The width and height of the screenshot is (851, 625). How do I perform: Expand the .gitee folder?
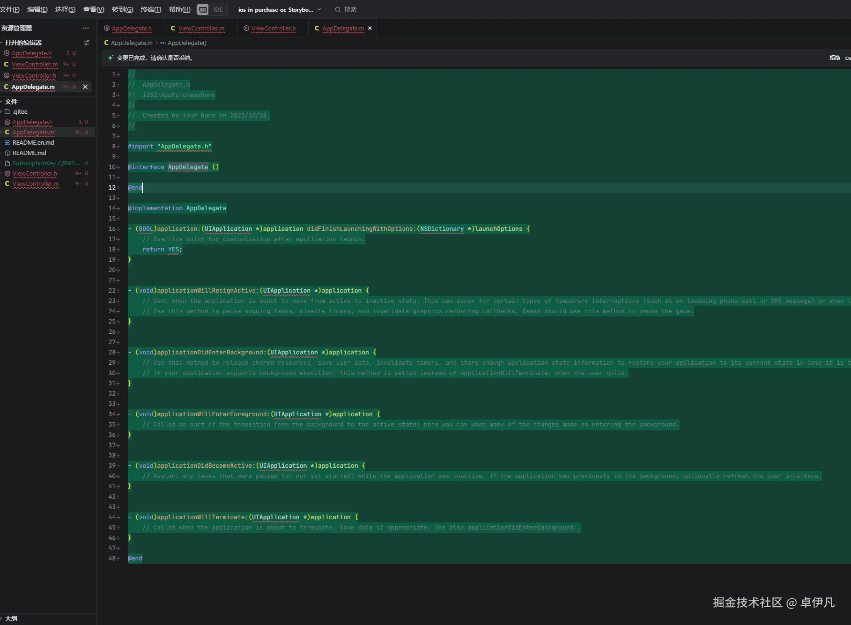(x=20, y=111)
